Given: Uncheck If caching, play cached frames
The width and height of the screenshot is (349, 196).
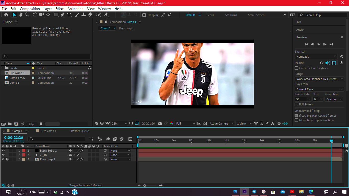Looking at the screenshot, I should tap(296, 116).
